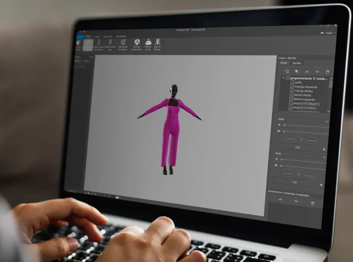Screen dimensions: 353x262
Task: Click move-down arrow in Peças e Bordas
Action: [317, 72]
